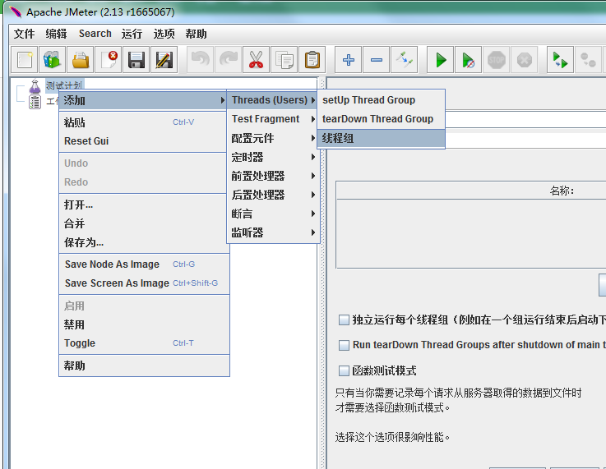Select 帮助 at context menu bottom

144,366
